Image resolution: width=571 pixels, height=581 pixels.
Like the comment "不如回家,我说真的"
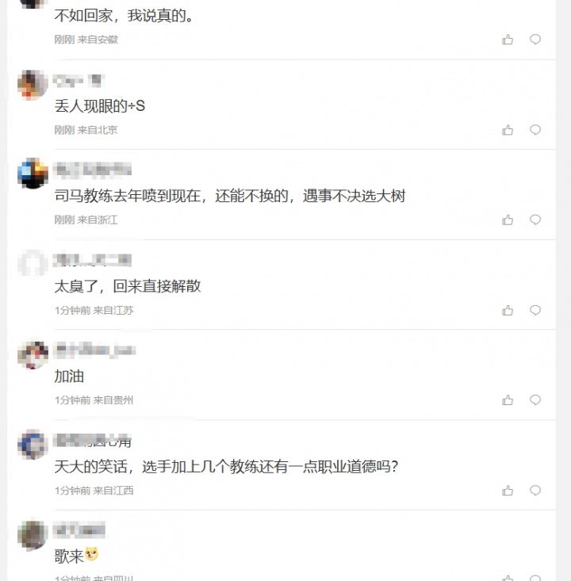[x=508, y=40]
